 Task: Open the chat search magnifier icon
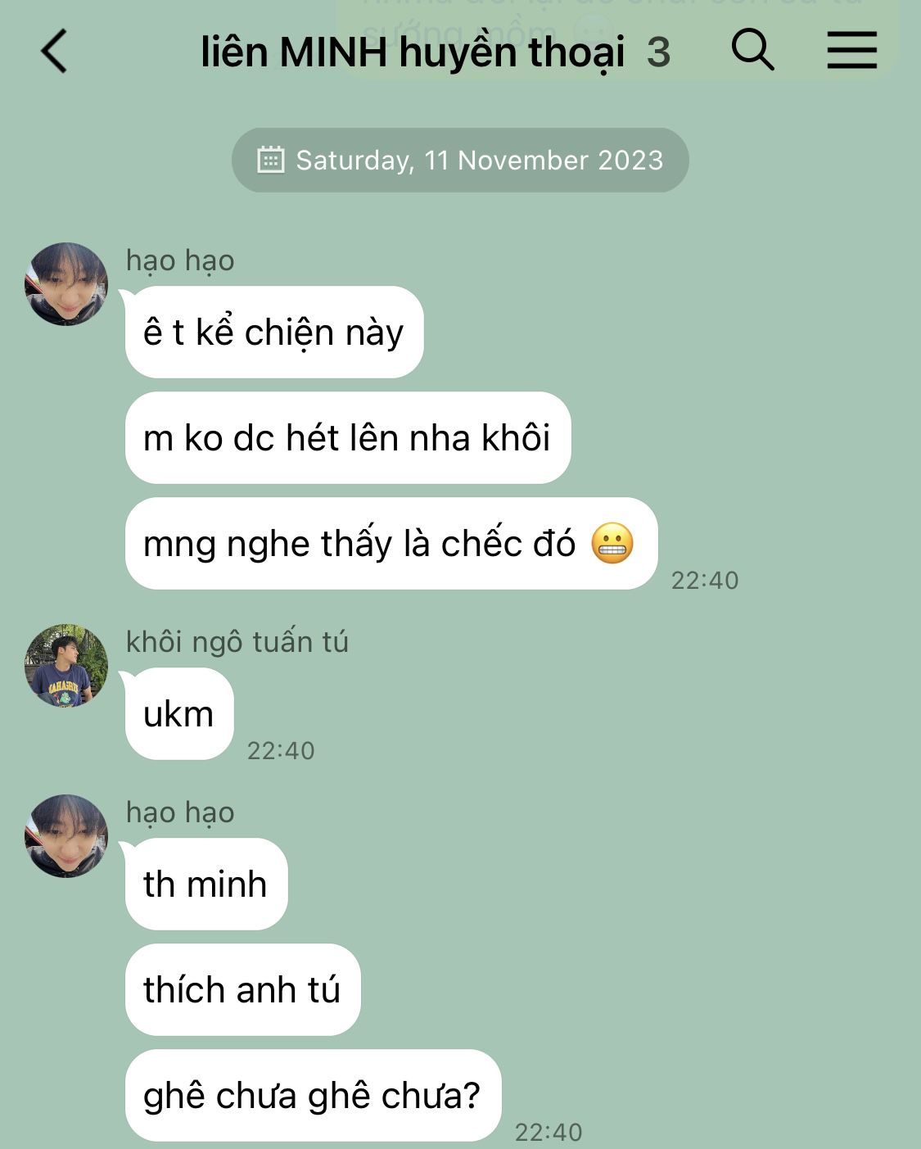pos(752,50)
